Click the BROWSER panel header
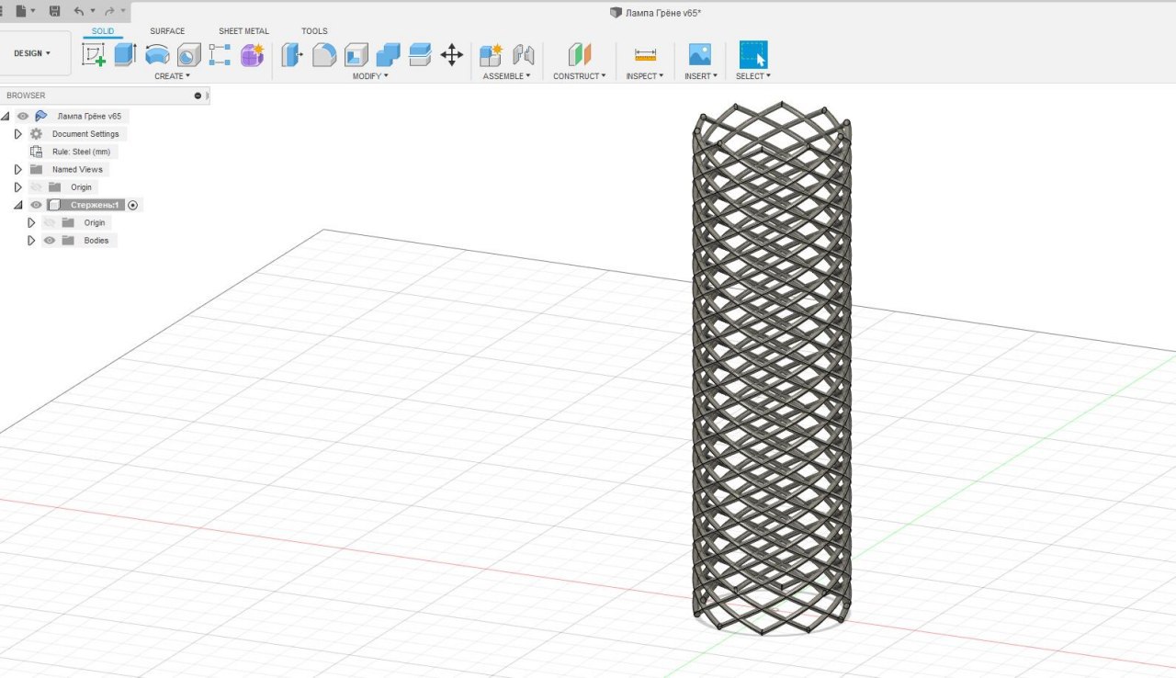Viewport: 1176px width, 678px height. point(105,96)
